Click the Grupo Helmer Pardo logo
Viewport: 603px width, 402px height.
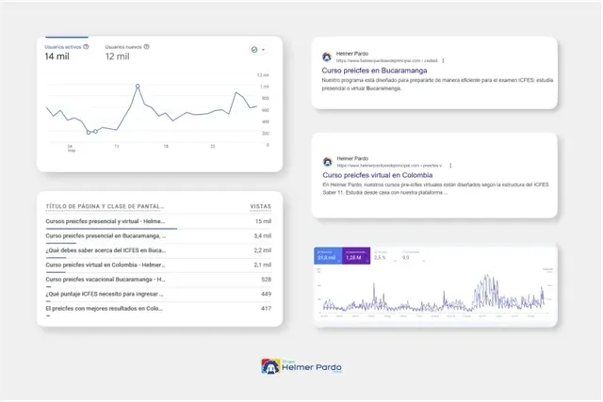click(x=301, y=366)
